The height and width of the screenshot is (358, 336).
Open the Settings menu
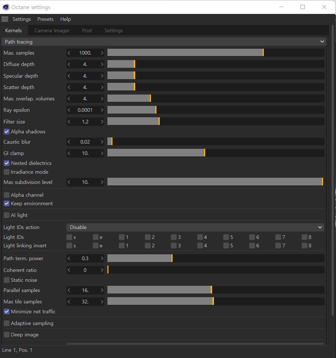click(22, 19)
